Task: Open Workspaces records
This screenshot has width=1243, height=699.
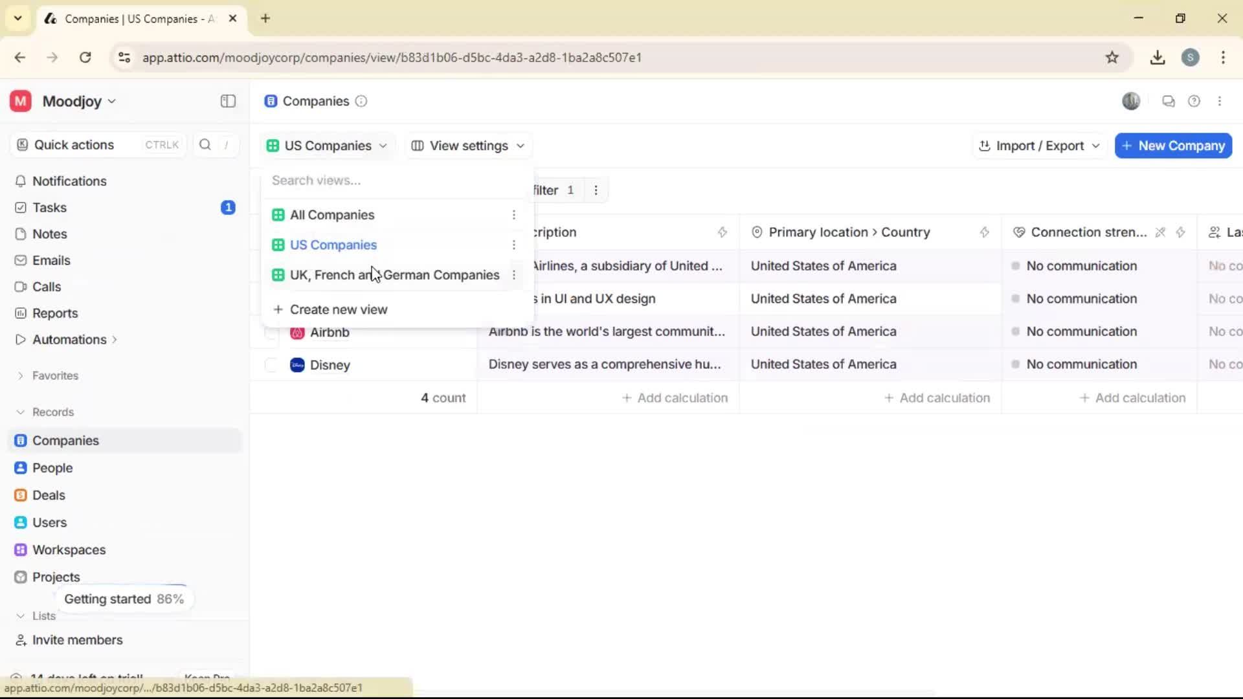Action: pyautogui.click(x=69, y=549)
